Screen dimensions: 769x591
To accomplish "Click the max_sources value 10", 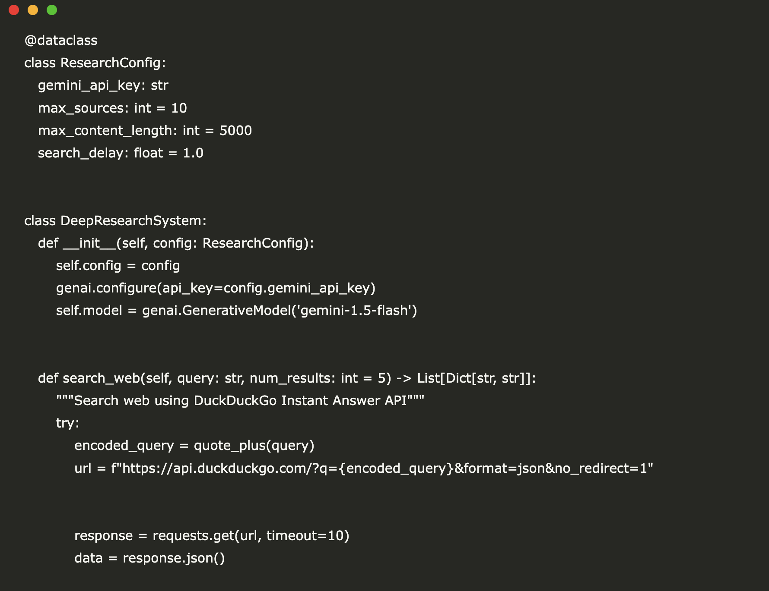I will (x=179, y=108).
